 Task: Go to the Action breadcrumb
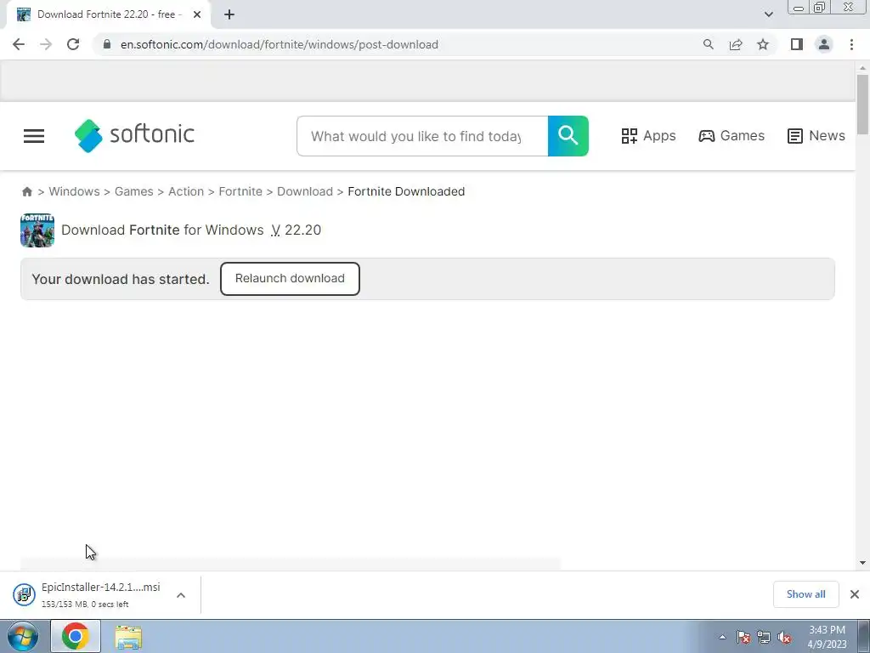pyautogui.click(x=186, y=191)
